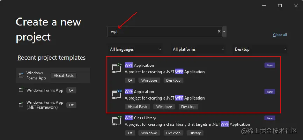This screenshot has height=140, width=303.
Task: Maximize the Create a new project window
Action: (280, 6)
